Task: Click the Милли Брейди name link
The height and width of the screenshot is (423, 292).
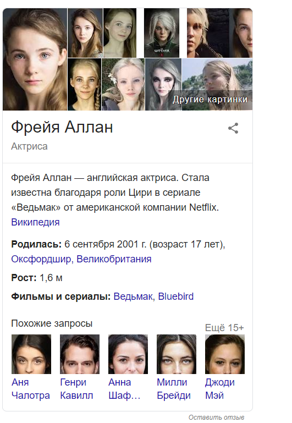Action: [x=174, y=389]
